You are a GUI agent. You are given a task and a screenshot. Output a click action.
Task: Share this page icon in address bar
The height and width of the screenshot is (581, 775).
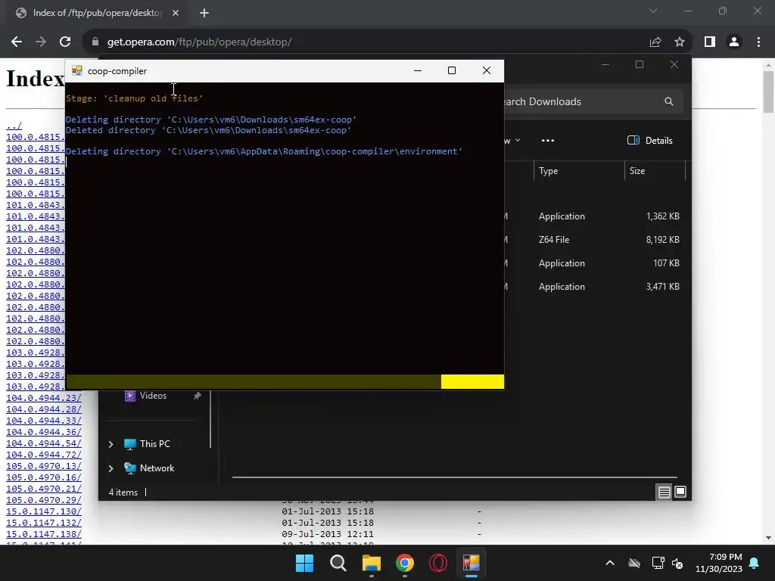tap(655, 42)
